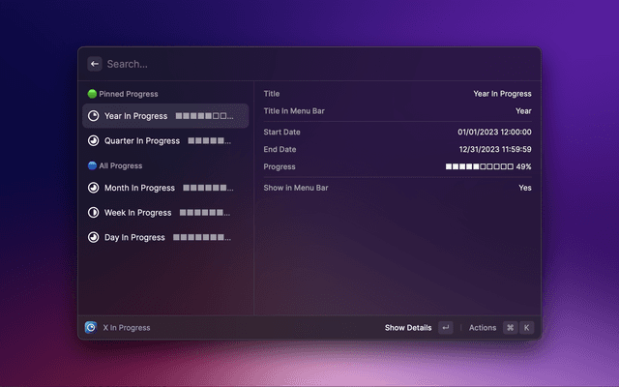619x387 pixels.
Task: Open the Actions menu
Action: pos(483,328)
